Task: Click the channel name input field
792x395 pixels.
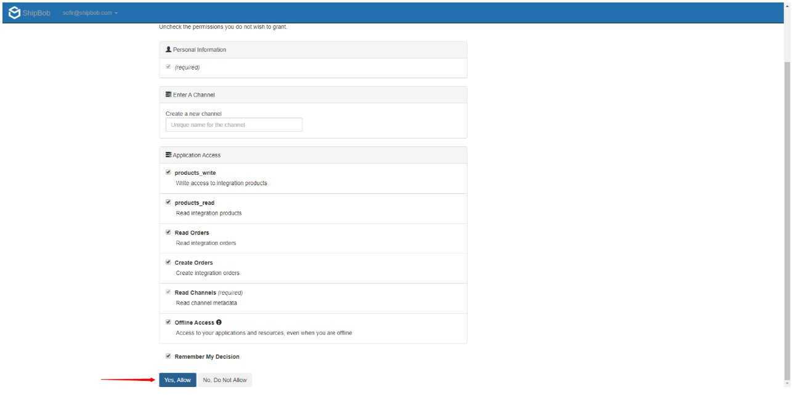Action: (x=233, y=124)
